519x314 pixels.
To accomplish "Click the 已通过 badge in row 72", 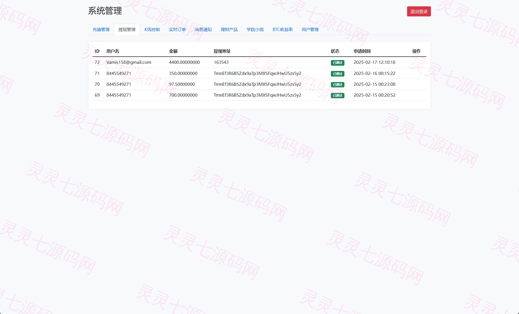I will pos(338,63).
